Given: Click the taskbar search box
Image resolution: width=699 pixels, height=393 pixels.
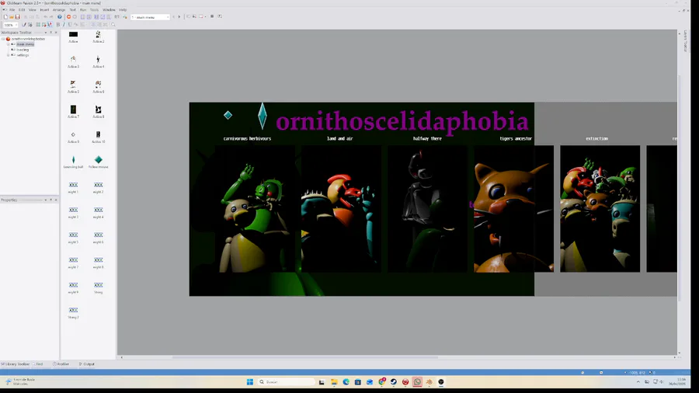Looking at the screenshot, I should 286,382.
